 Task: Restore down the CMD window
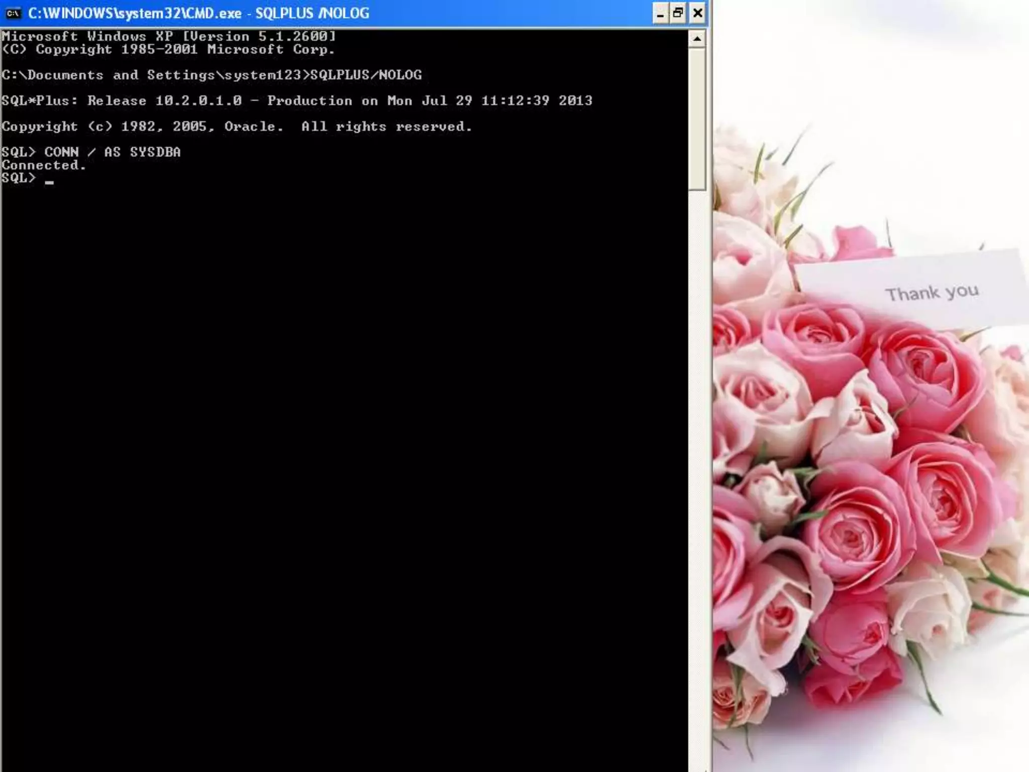coord(678,14)
